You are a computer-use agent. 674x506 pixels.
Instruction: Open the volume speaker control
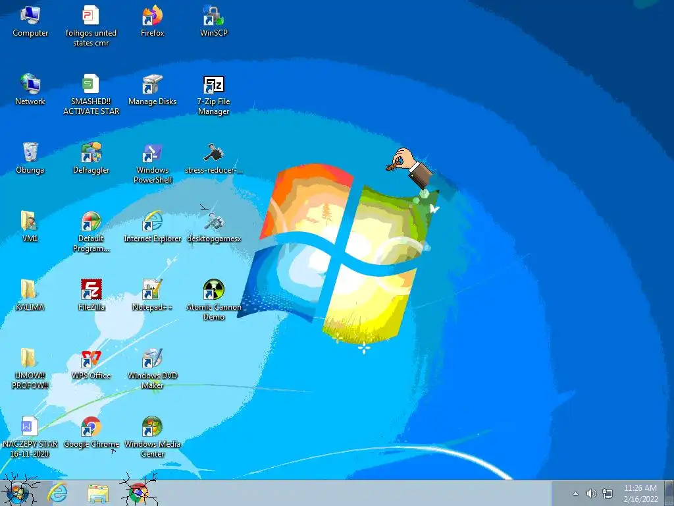point(592,493)
